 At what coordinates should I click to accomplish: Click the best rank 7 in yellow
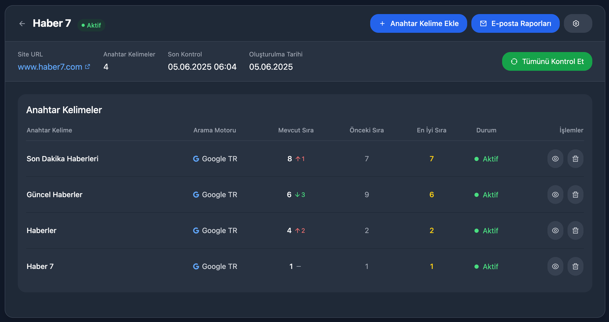pos(432,159)
